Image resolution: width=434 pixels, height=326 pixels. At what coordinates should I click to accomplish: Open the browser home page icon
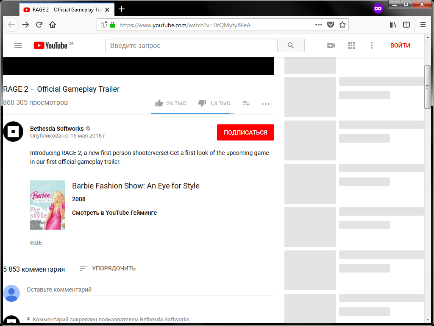pos(53,25)
